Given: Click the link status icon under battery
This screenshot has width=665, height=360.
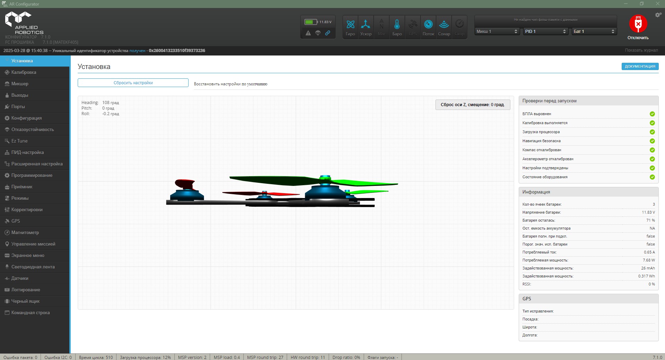Looking at the screenshot, I should [x=328, y=33].
